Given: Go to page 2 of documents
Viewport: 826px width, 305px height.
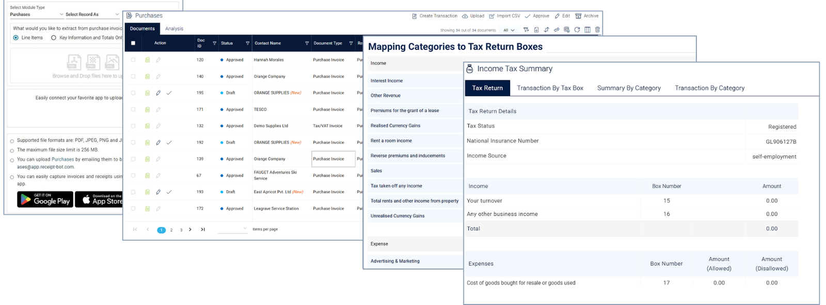Looking at the screenshot, I should point(171,230).
